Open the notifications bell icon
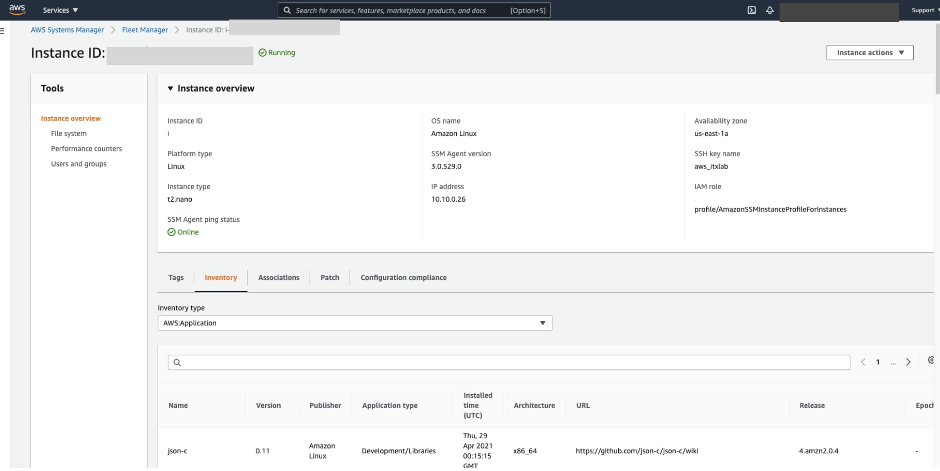This screenshot has width=940, height=471. (770, 10)
